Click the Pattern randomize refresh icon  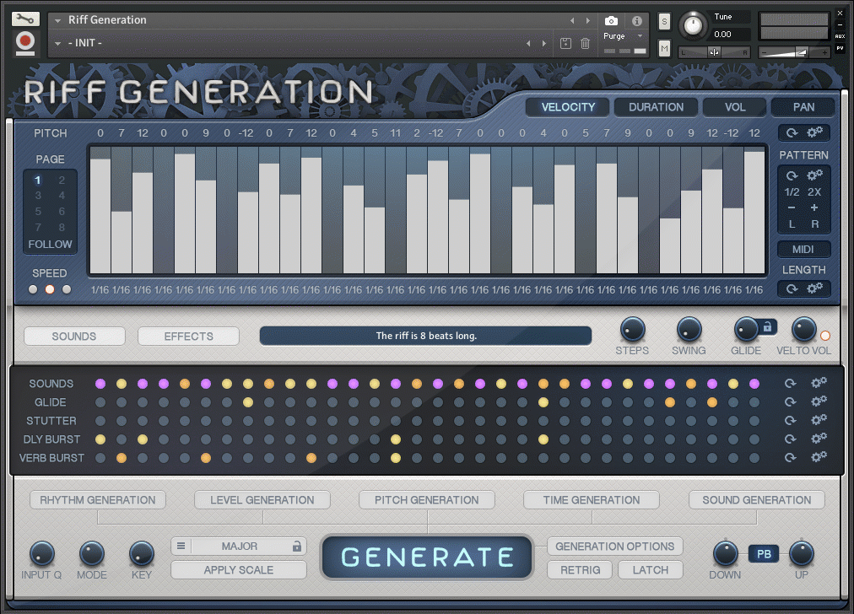pyautogui.click(x=792, y=175)
